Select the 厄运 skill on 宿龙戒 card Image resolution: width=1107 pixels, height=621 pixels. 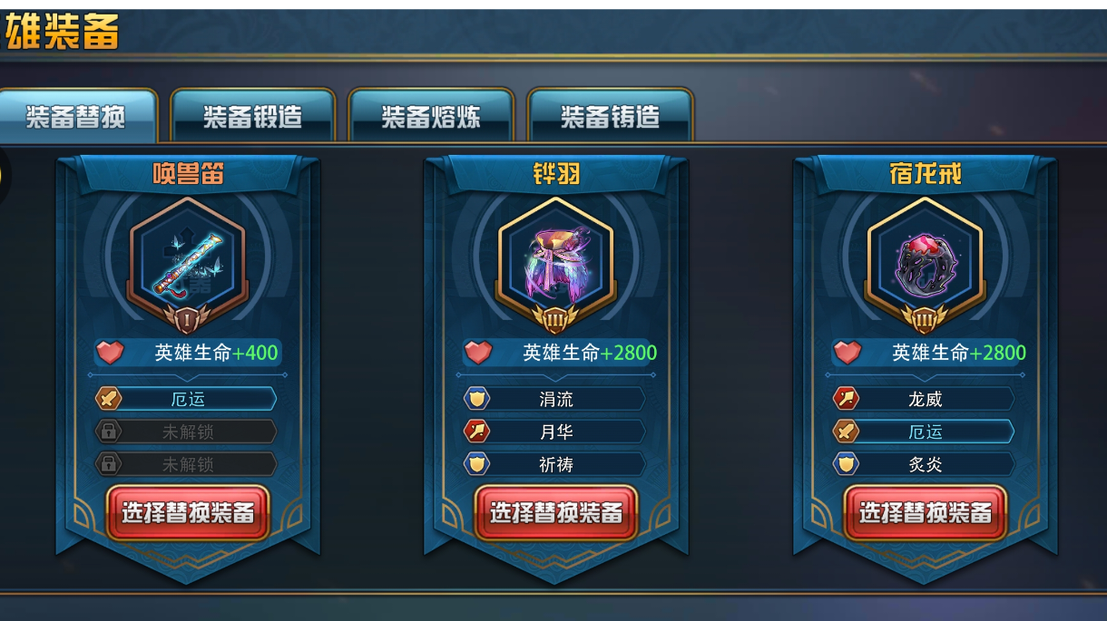pyautogui.click(x=924, y=432)
